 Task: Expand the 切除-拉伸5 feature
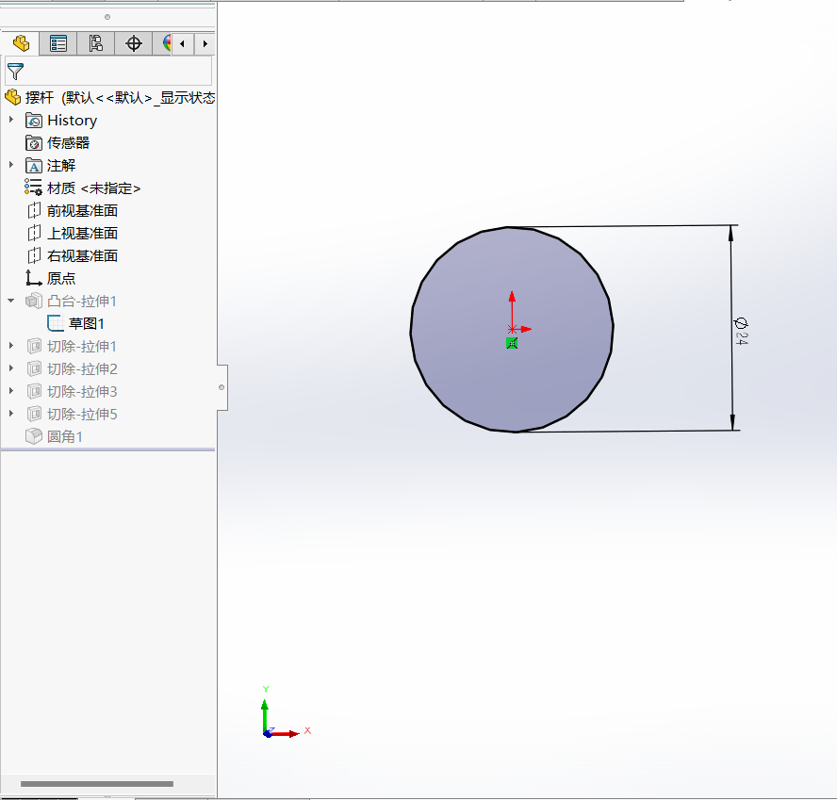point(11,413)
